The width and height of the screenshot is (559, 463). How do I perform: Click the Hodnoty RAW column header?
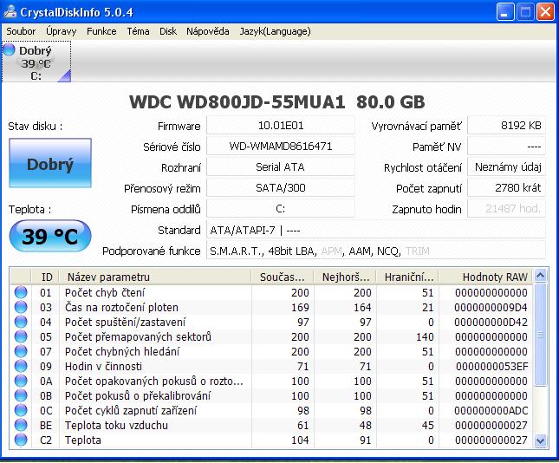pyautogui.click(x=486, y=277)
